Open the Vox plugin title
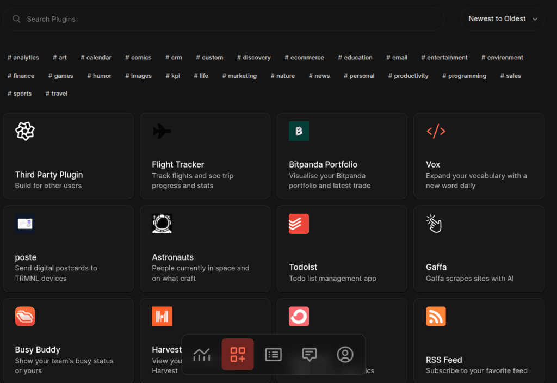This screenshot has width=557, height=383. click(432, 164)
